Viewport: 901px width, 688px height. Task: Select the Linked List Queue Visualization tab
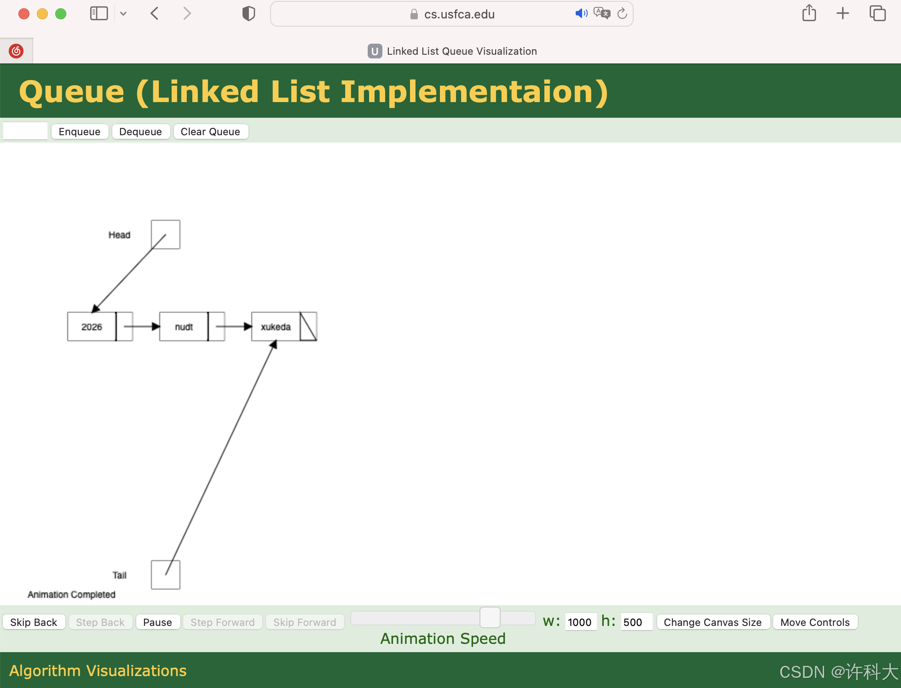point(452,51)
